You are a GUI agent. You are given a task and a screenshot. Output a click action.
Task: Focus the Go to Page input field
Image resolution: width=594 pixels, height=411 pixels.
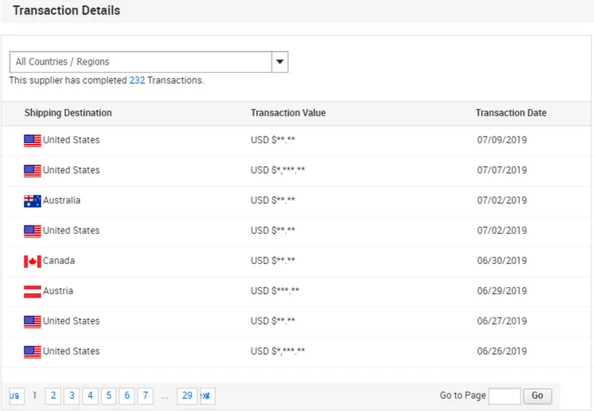coord(504,396)
